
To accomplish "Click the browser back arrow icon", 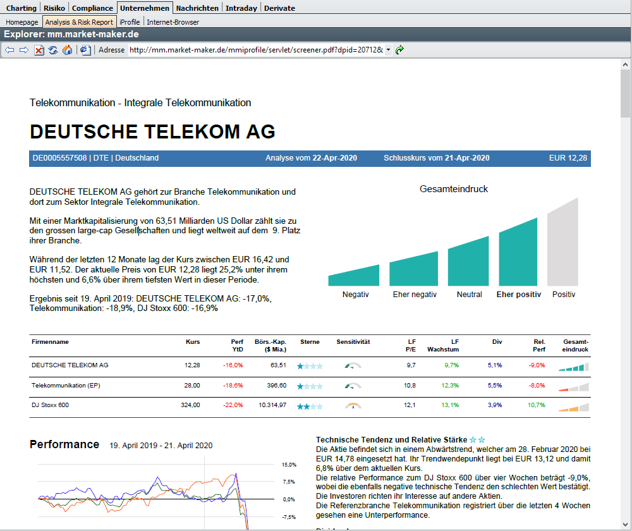I will tap(9, 50).
